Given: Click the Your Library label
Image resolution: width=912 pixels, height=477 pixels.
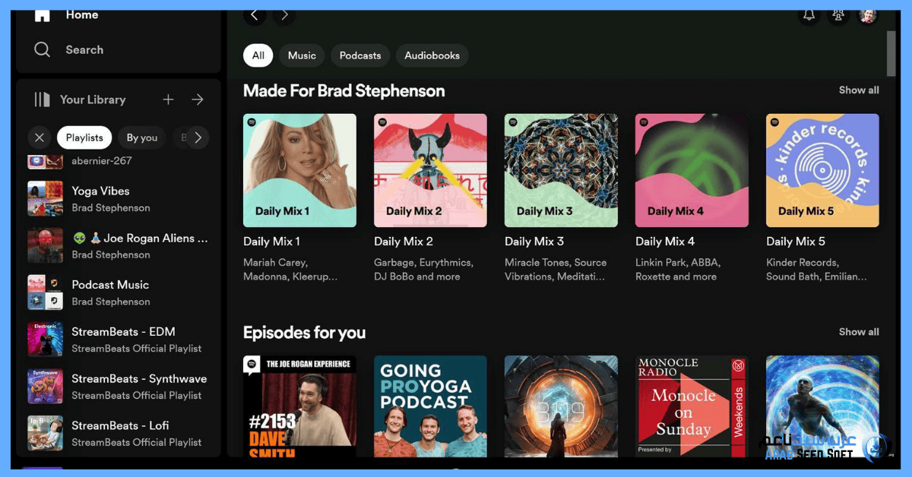Looking at the screenshot, I should coord(93,100).
